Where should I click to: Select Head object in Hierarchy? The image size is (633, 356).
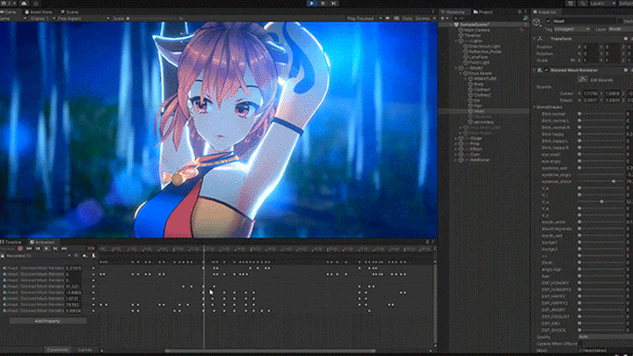click(479, 111)
